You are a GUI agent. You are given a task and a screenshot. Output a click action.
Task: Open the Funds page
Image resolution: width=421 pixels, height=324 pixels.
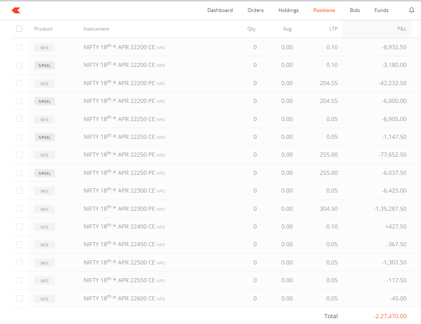[x=381, y=10]
